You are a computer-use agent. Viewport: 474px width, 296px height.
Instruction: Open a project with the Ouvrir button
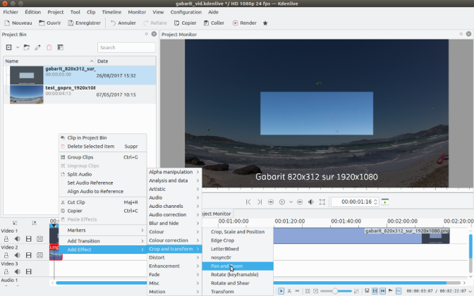pyautogui.click(x=50, y=23)
